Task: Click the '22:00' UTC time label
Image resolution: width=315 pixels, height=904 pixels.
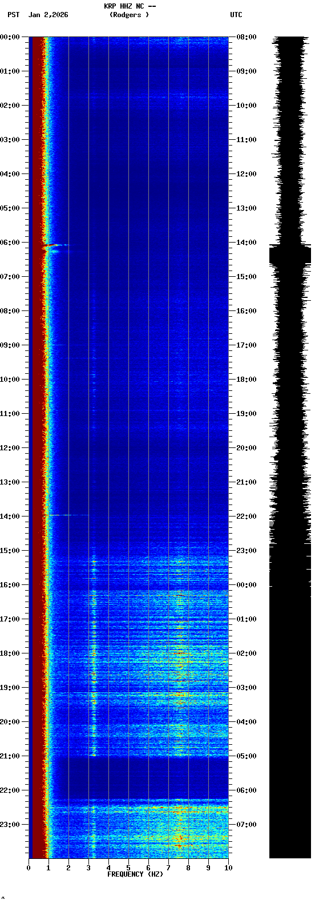Action: click(247, 516)
